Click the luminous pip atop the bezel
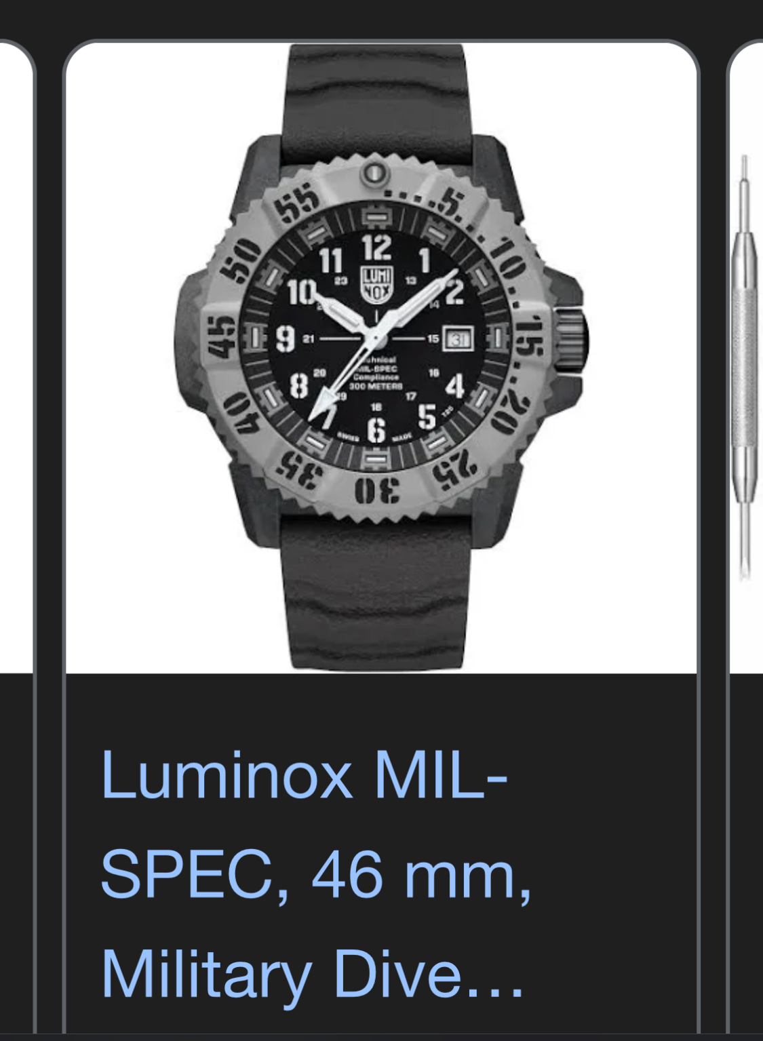 tap(374, 173)
